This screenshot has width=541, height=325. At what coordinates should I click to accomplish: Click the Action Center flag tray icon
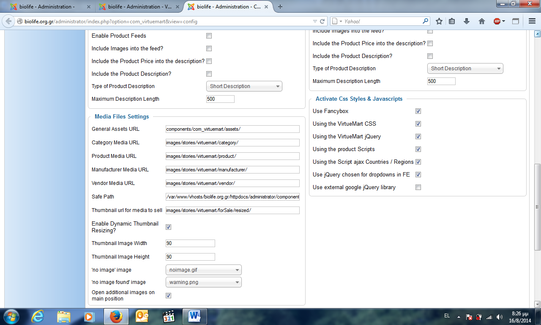point(469,317)
